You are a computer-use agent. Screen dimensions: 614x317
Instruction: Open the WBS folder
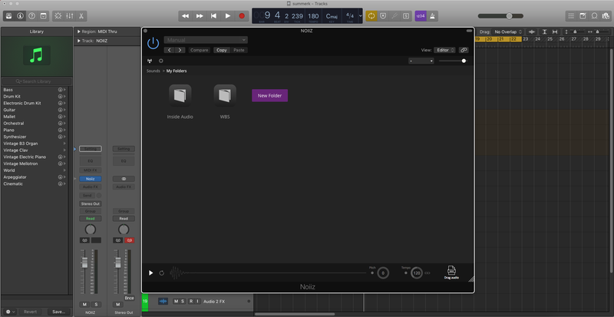[225, 95]
